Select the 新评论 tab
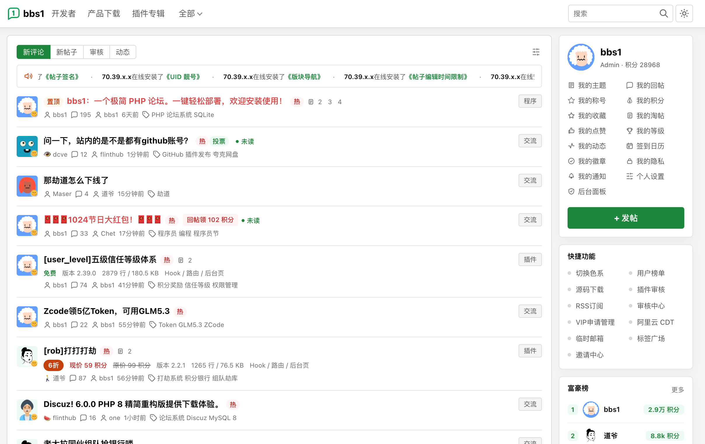The image size is (705, 444). (33, 52)
